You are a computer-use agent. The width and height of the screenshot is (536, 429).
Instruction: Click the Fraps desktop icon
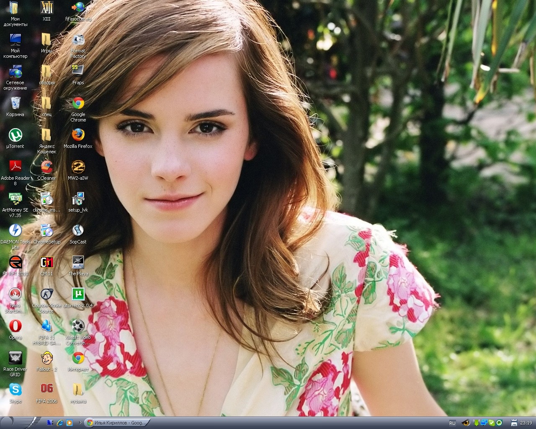(x=78, y=71)
